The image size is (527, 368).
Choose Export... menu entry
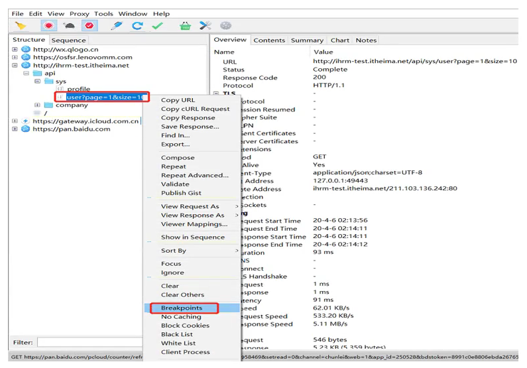pyautogui.click(x=176, y=144)
